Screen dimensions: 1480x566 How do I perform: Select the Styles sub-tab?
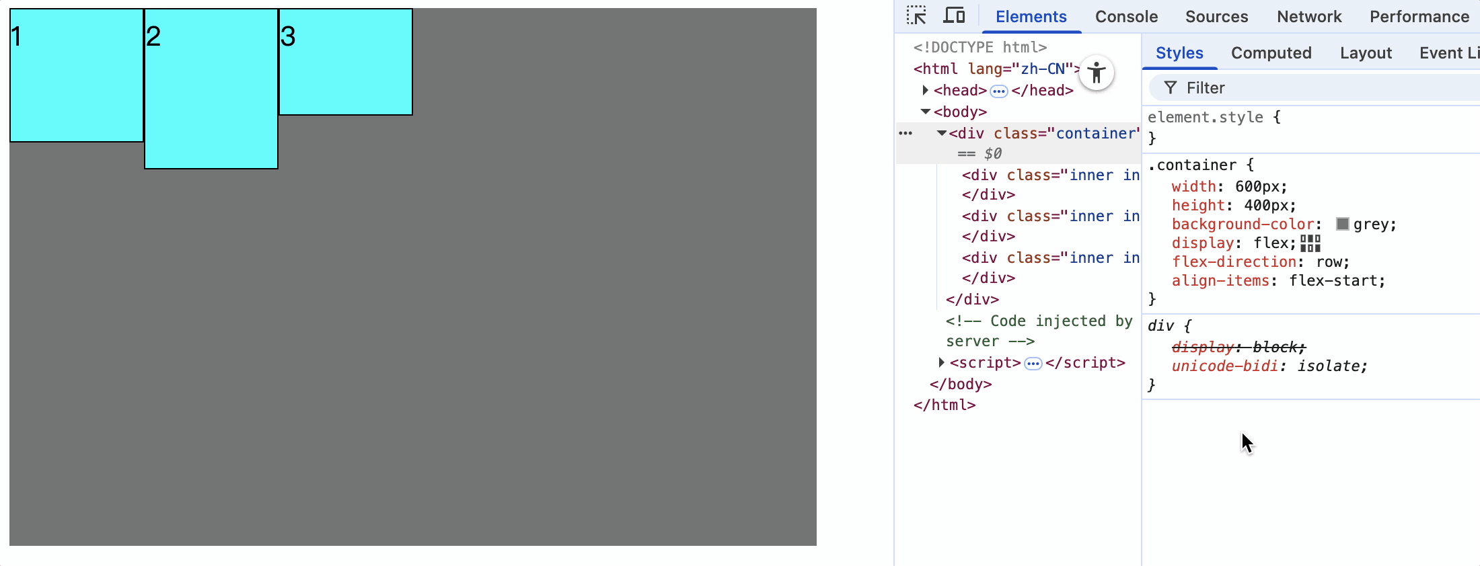(1179, 53)
